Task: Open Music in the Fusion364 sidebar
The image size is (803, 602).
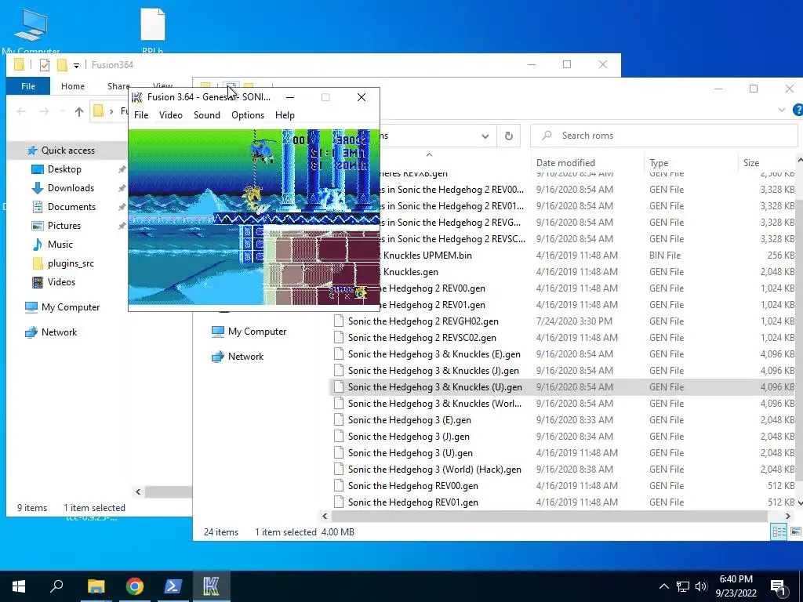Action: [60, 245]
